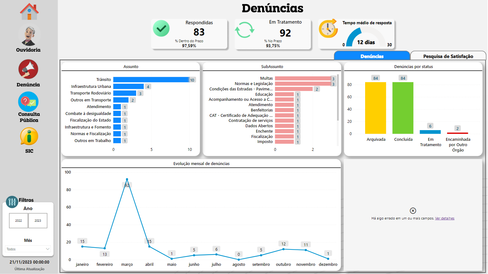
Task: Select year 2023 in the filter
Action: 38,220
